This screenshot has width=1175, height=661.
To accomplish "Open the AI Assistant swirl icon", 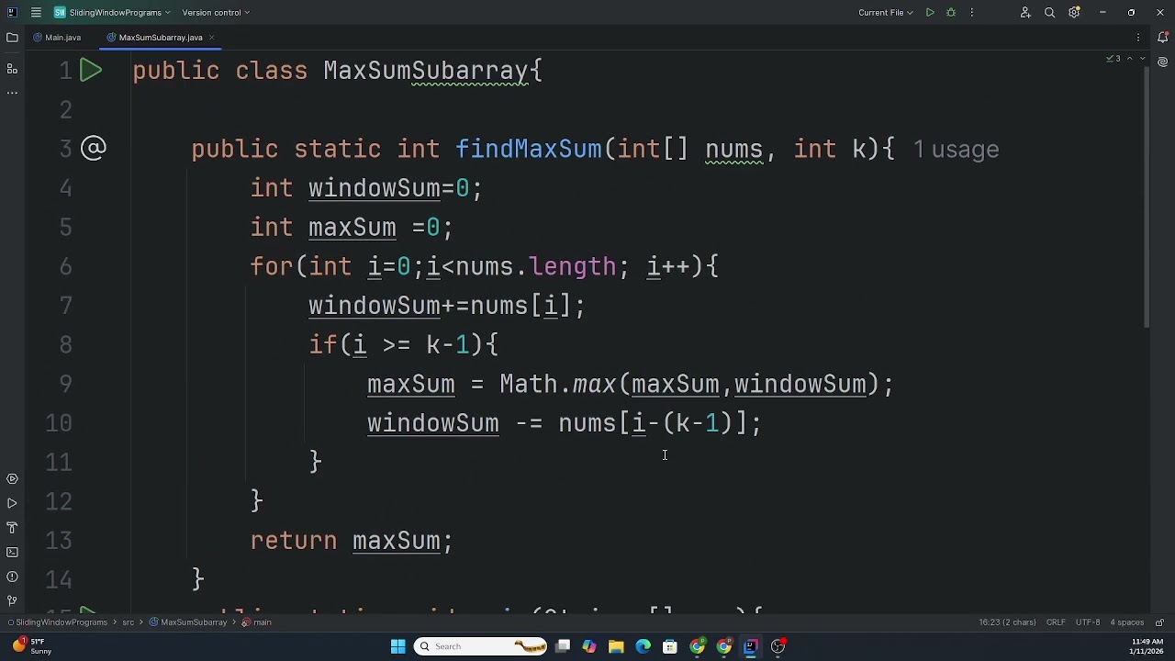I will [x=1163, y=62].
